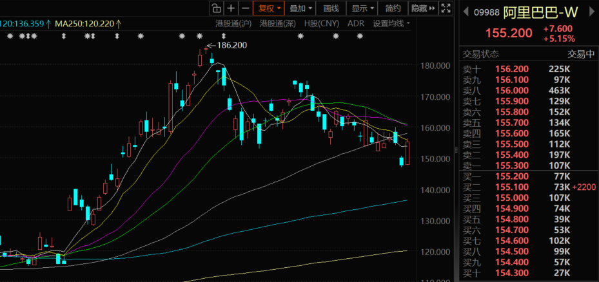This screenshot has width=599, height=282.
Task: Toggle 港股通(深) overlay
Action: 277,24
